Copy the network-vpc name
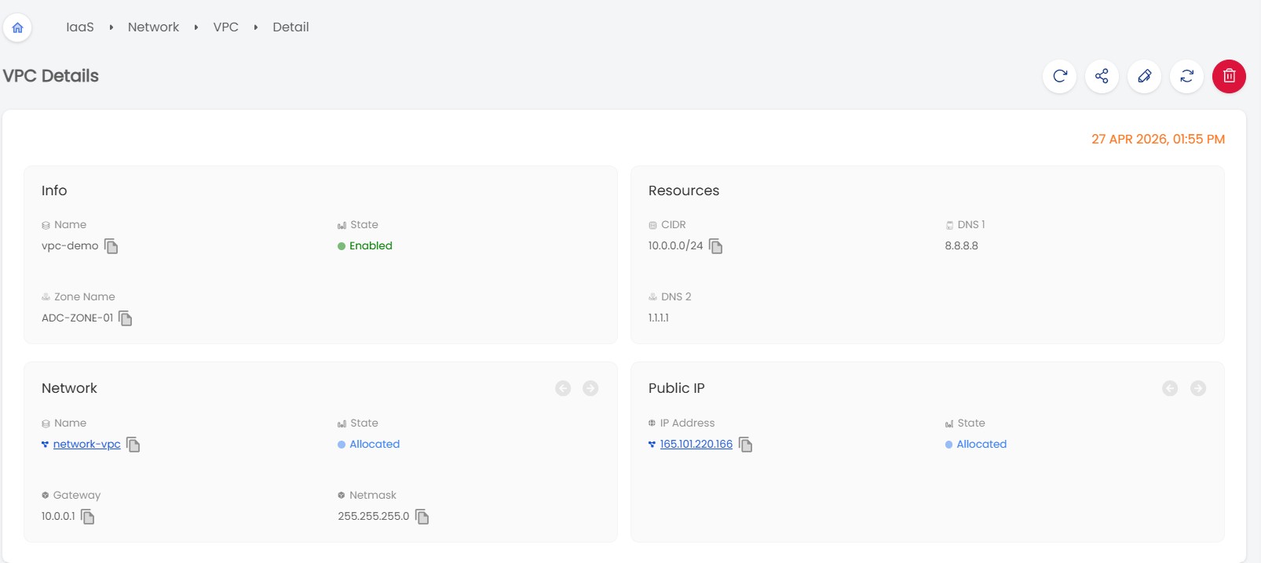The height and width of the screenshot is (563, 1261). click(133, 445)
